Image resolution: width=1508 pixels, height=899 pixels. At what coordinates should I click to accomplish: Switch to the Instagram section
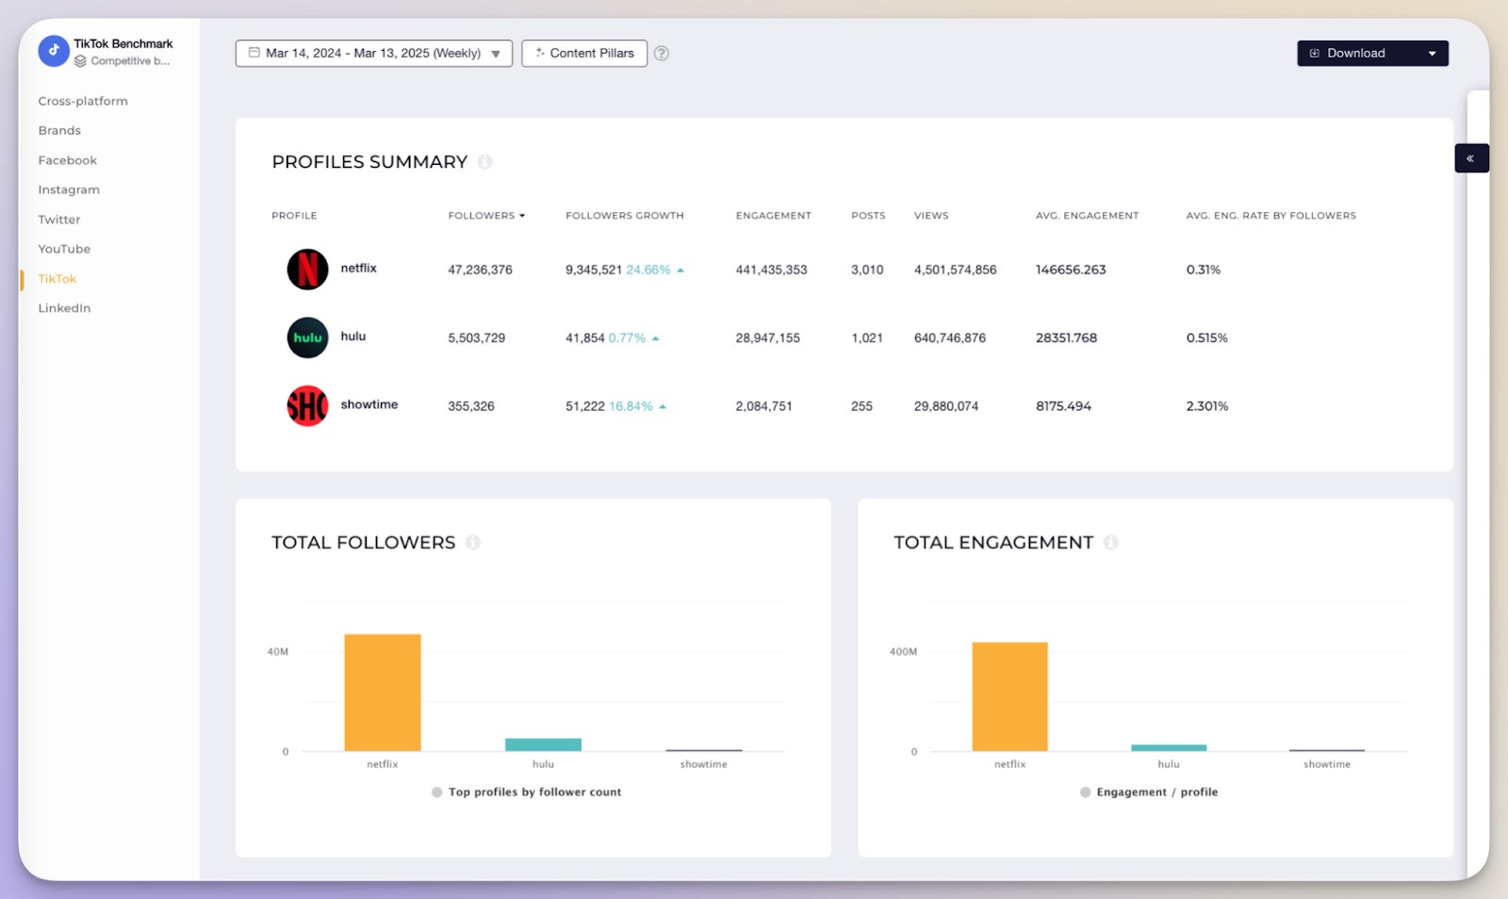tap(69, 189)
